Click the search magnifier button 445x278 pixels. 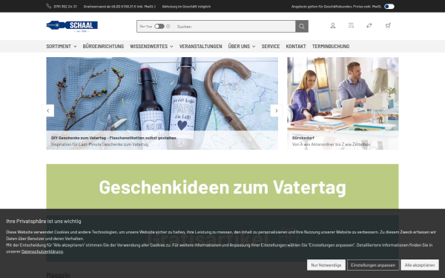[x=302, y=27]
